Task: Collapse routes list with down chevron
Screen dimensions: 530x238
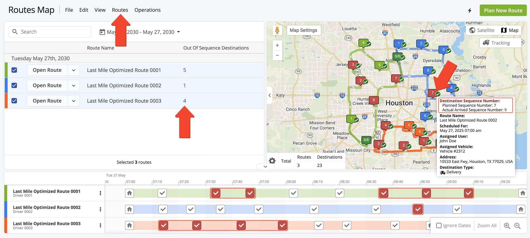Action: point(265,166)
